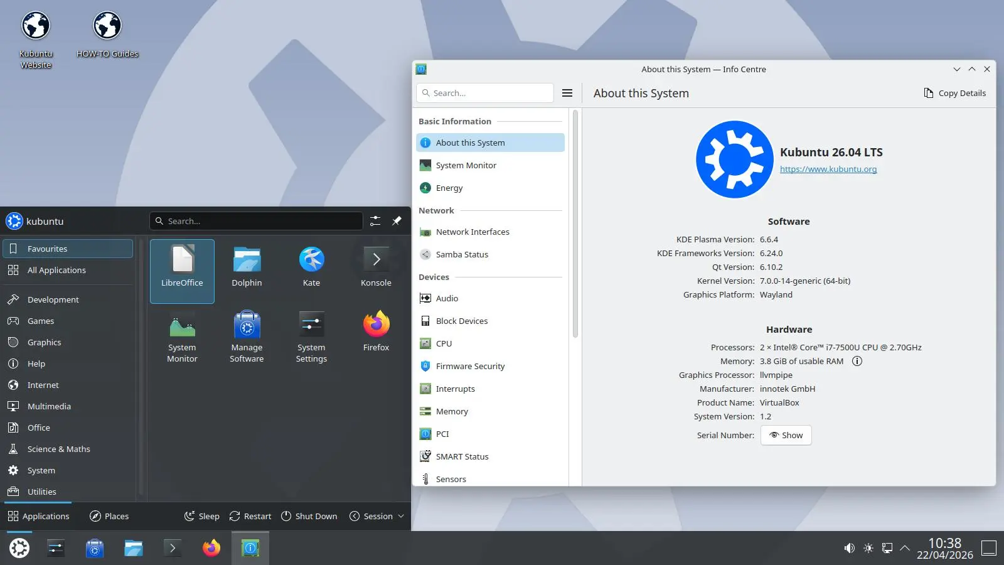This screenshot has width=1004, height=565.
Task: Open Dolphin from the taskbar
Action: point(134,548)
